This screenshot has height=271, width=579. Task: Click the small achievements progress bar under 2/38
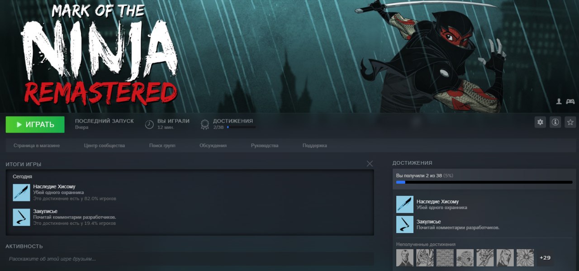point(241,128)
